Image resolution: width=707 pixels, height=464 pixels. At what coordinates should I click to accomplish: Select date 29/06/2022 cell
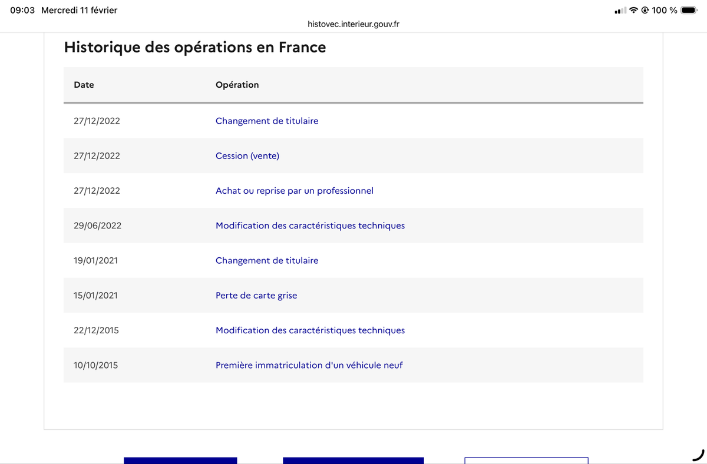pos(98,226)
